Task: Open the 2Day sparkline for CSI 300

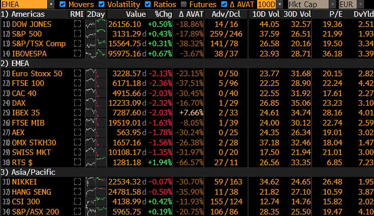Action: click(x=96, y=202)
